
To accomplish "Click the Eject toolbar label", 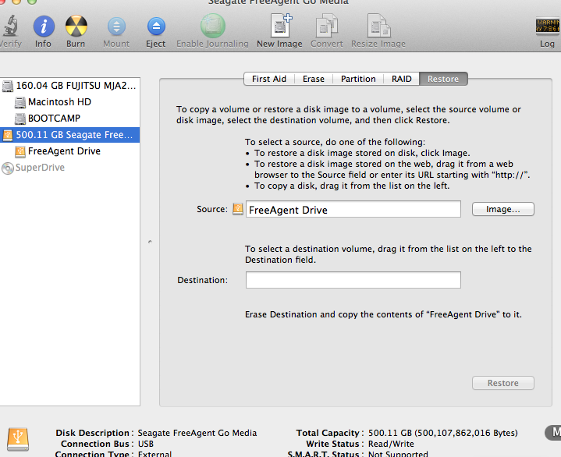I will pyautogui.click(x=155, y=44).
